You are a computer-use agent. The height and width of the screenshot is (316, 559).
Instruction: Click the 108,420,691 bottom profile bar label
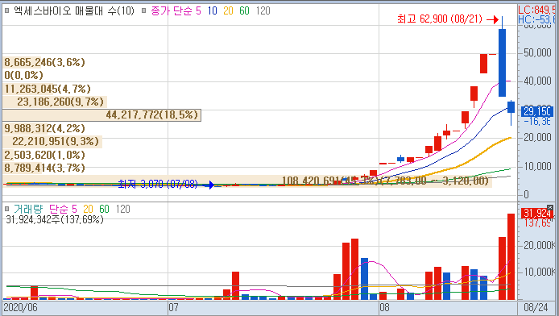point(385,181)
